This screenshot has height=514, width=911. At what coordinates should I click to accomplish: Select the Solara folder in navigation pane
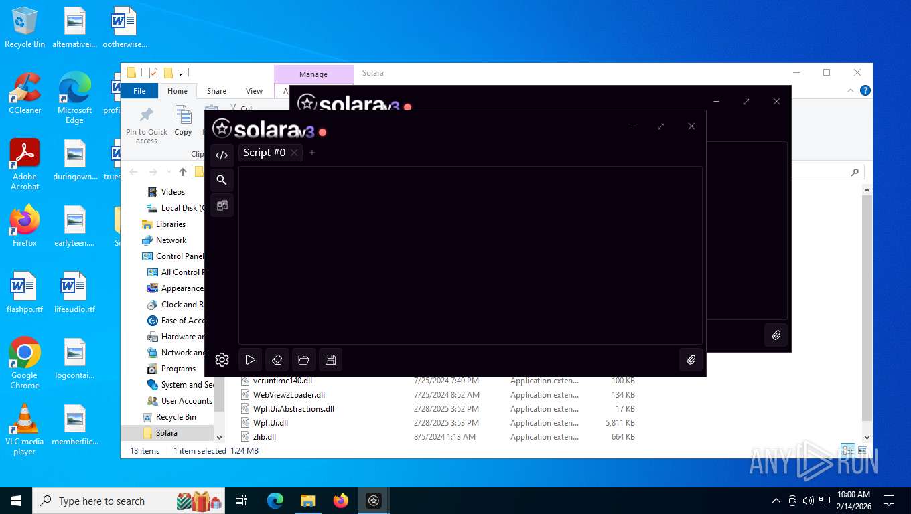pos(167,433)
